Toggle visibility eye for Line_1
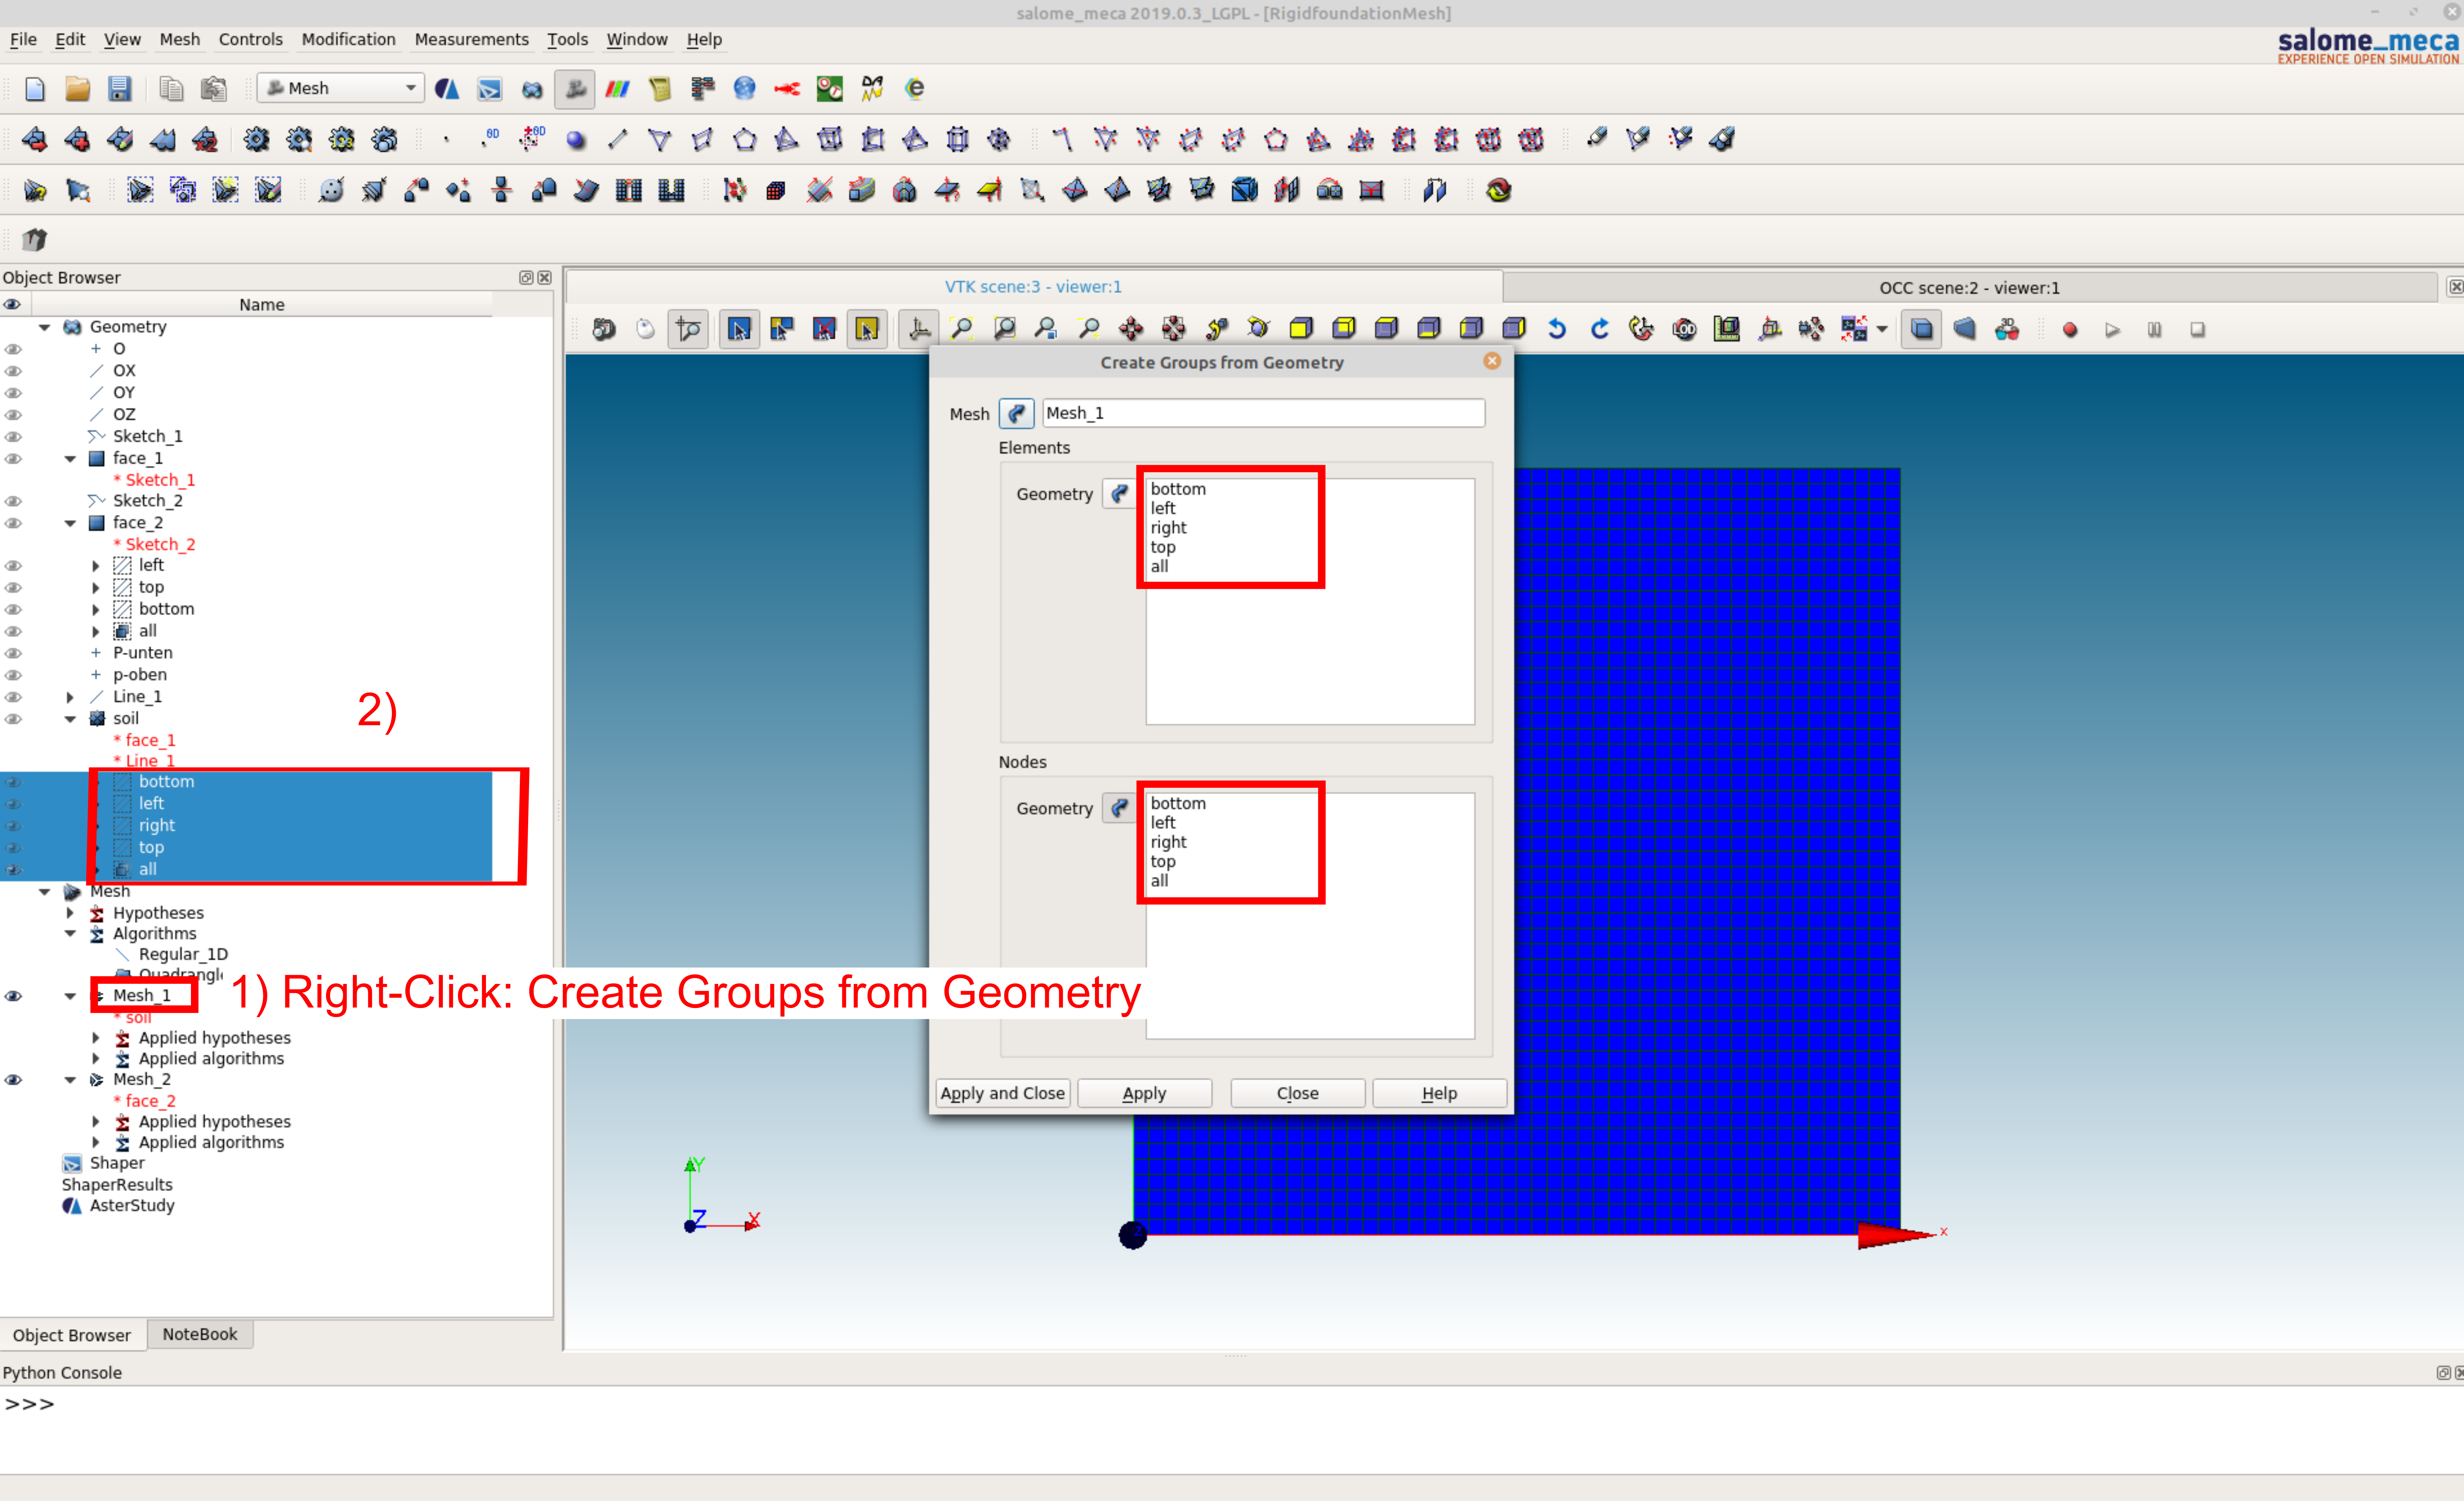 coord(13,697)
